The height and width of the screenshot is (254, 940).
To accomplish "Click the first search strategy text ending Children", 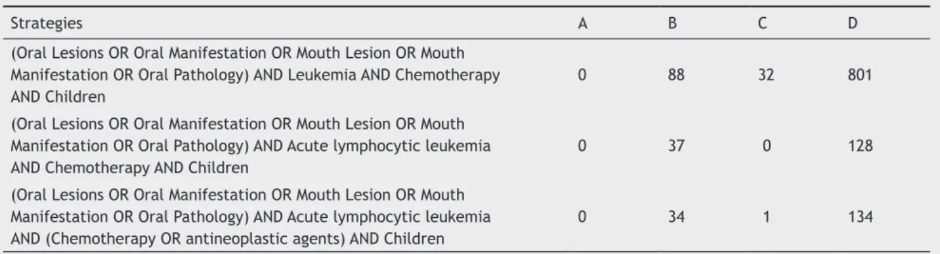I will coord(255,75).
